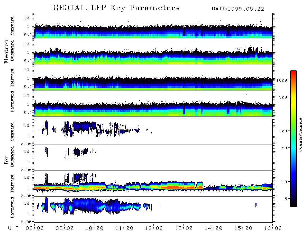Image resolution: width=302 pixels, height=233 pixels.
Task: Click the rainbow Counts/Sample color scale bar
Action: (294, 139)
